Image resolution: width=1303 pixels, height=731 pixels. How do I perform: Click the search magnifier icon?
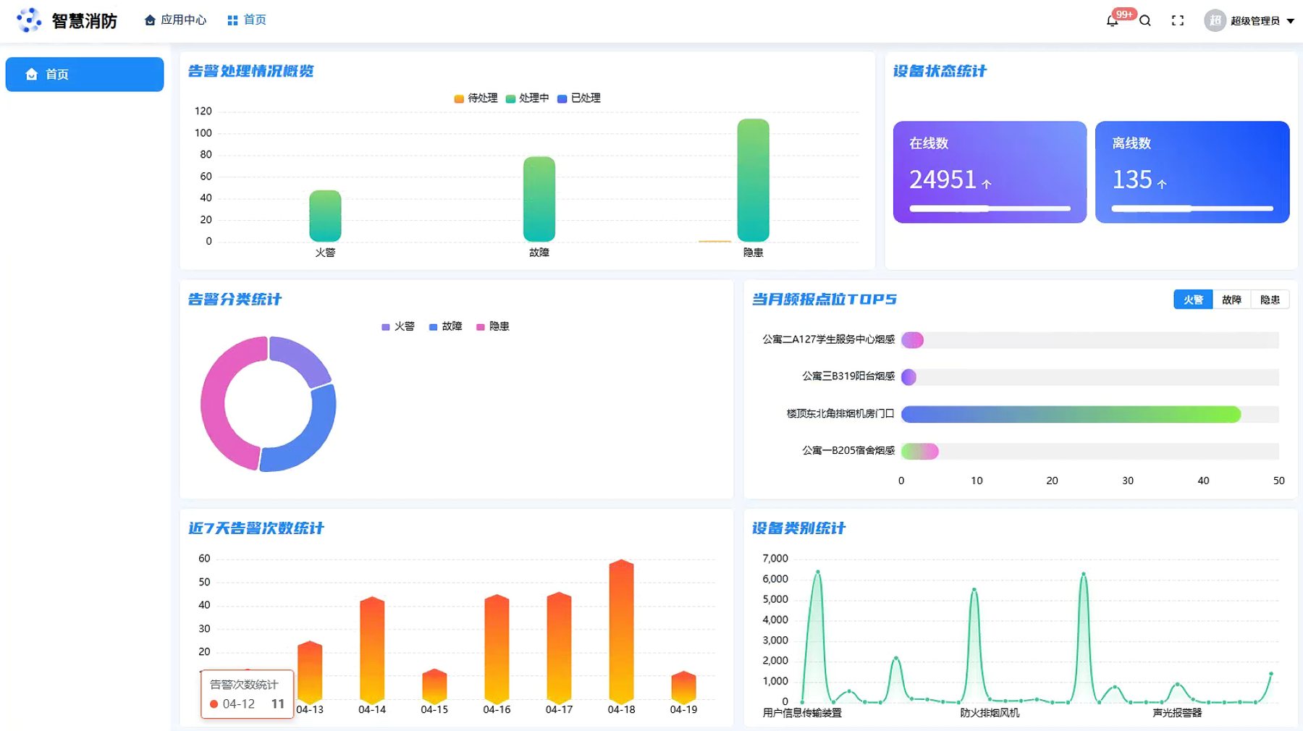pyautogui.click(x=1145, y=21)
